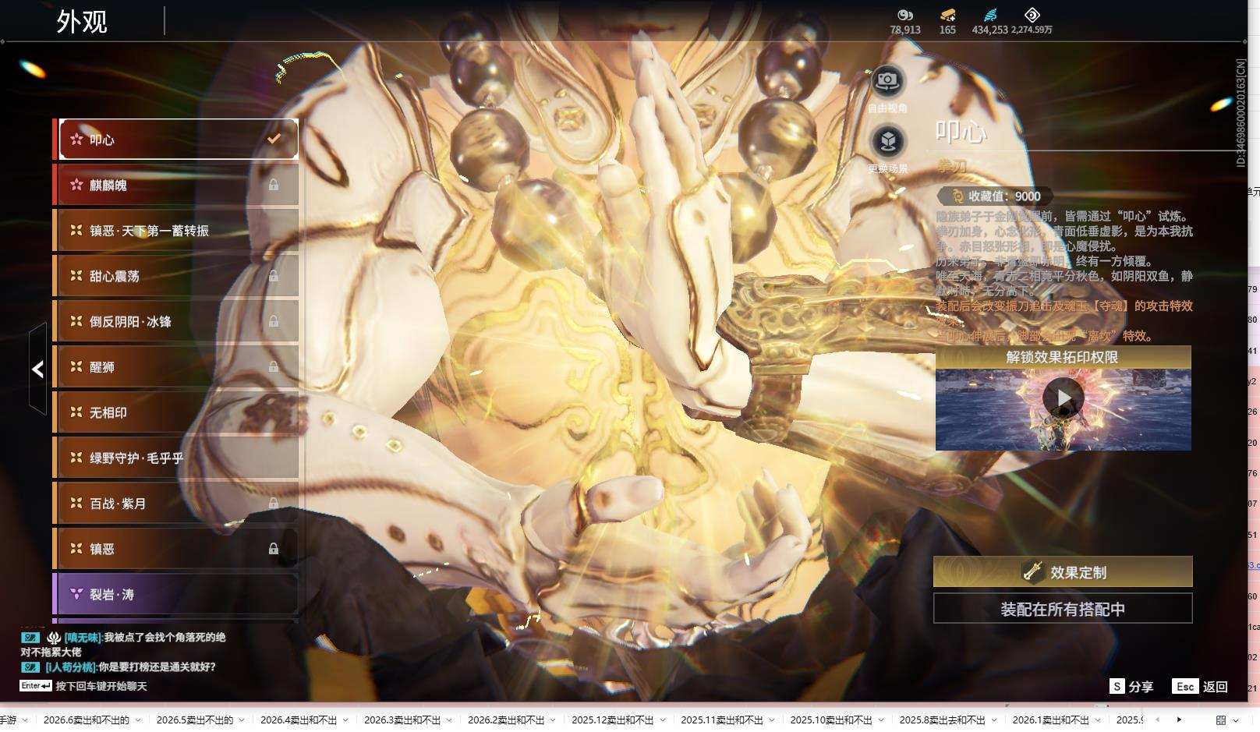Select the 镇恶·天下第一蓄转振 skin row
Image resolution: width=1260 pixels, height=732 pixels.
pos(176,230)
